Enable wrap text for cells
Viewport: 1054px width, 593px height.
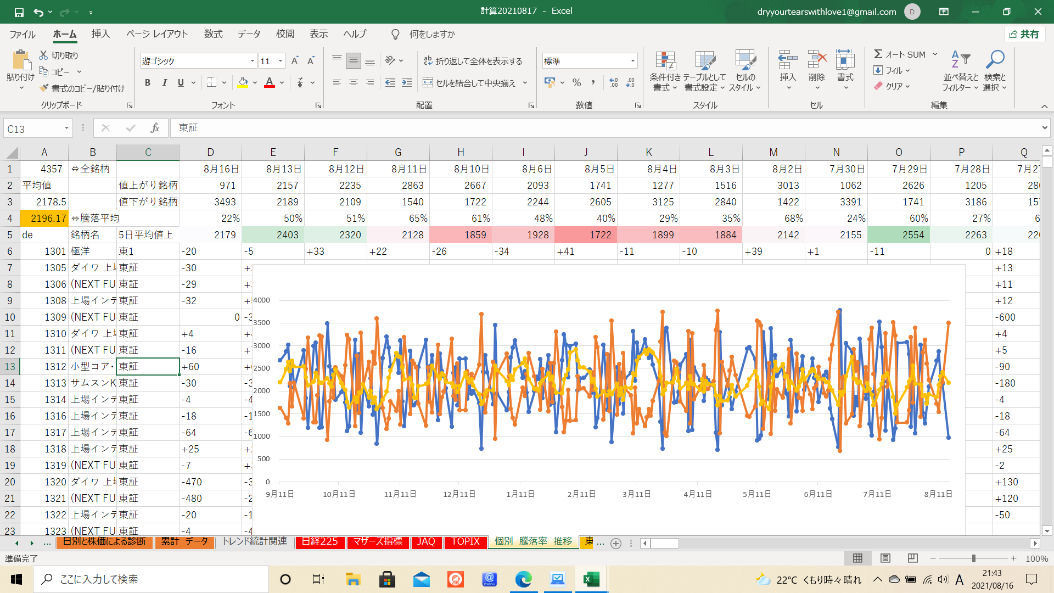coord(473,61)
